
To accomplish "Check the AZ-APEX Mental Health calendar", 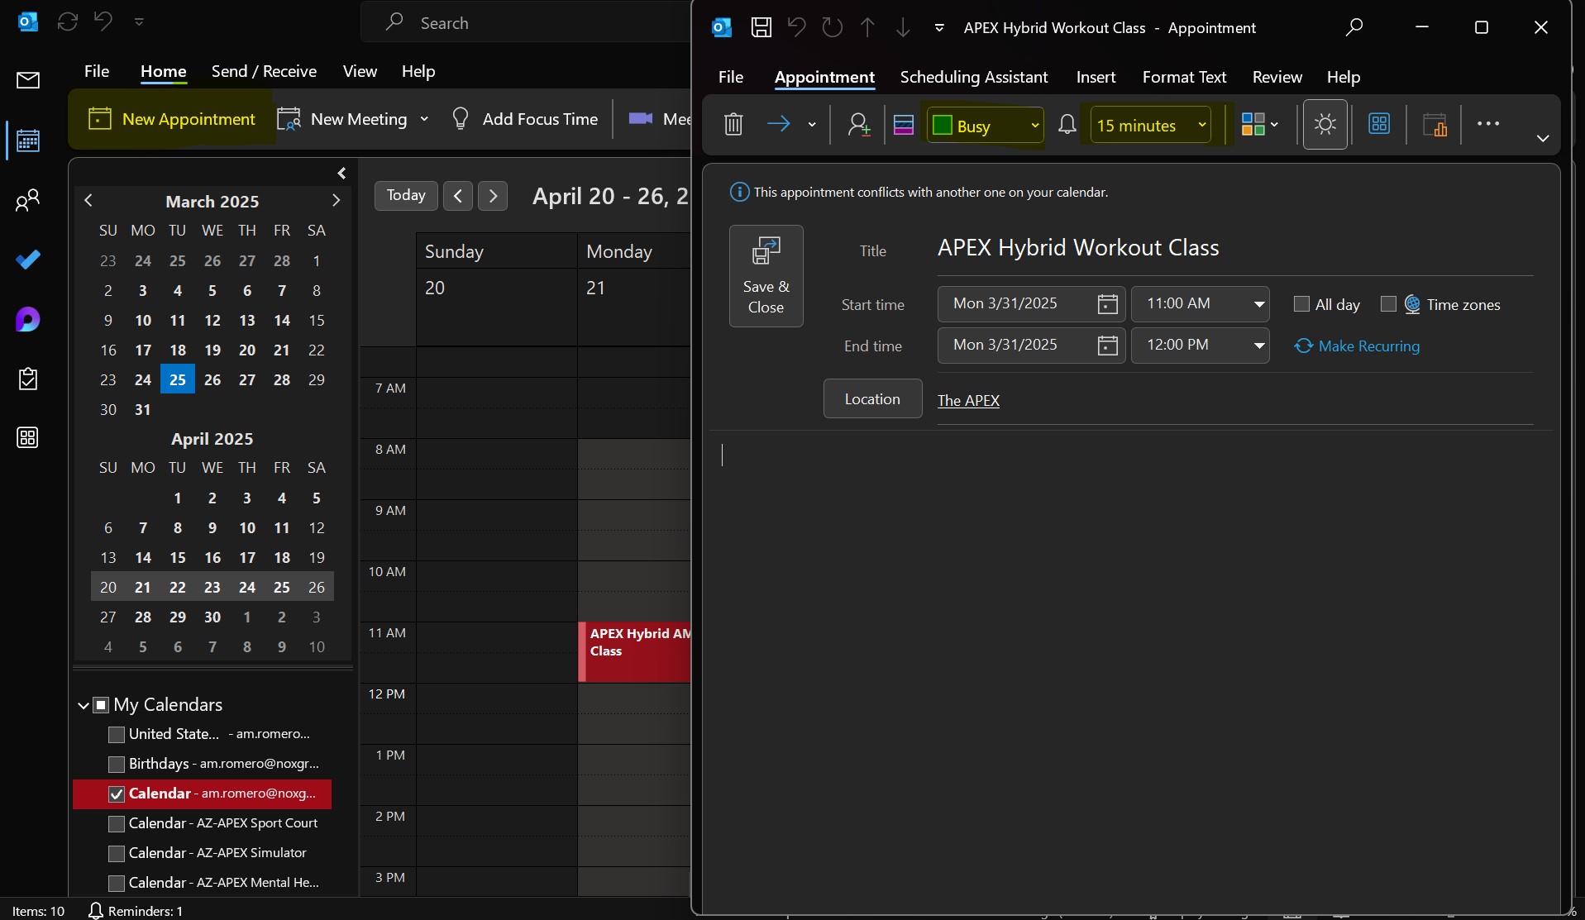I will tap(117, 883).
